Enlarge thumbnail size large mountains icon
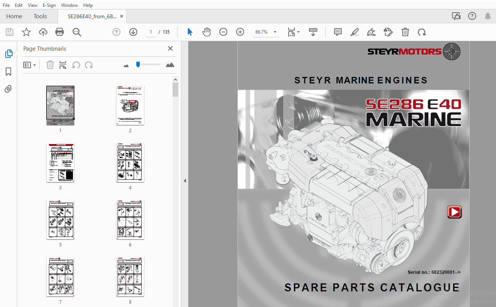 pyautogui.click(x=170, y=65)
